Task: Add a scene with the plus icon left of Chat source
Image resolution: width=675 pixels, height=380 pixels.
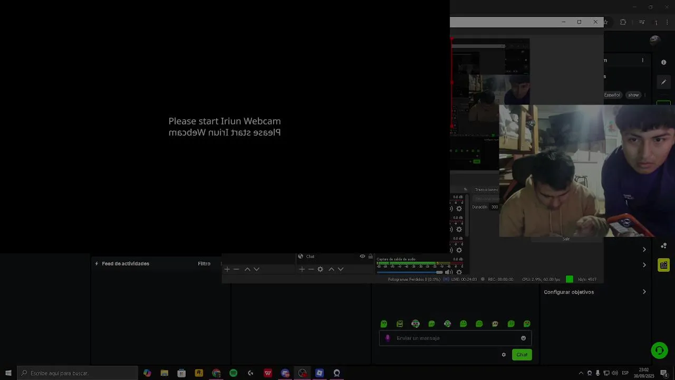Action: point(227,269)
